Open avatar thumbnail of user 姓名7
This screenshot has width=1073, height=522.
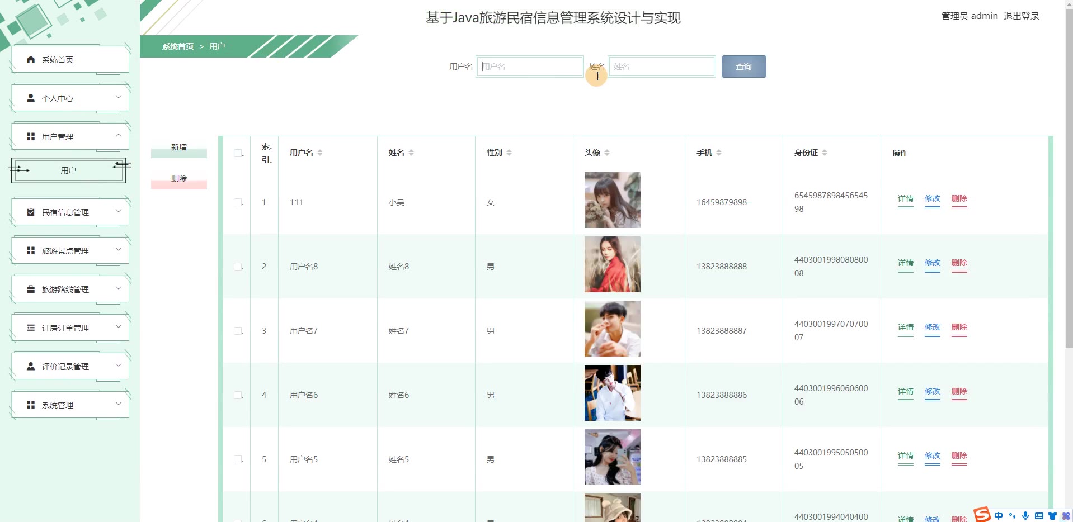613,329
